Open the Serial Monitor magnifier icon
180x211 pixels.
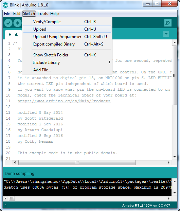point(168,23)
